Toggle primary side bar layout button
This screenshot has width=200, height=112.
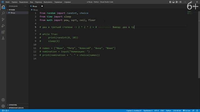point(171,2)
